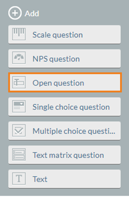Pick the Text matrix question label

pos(68,155)
